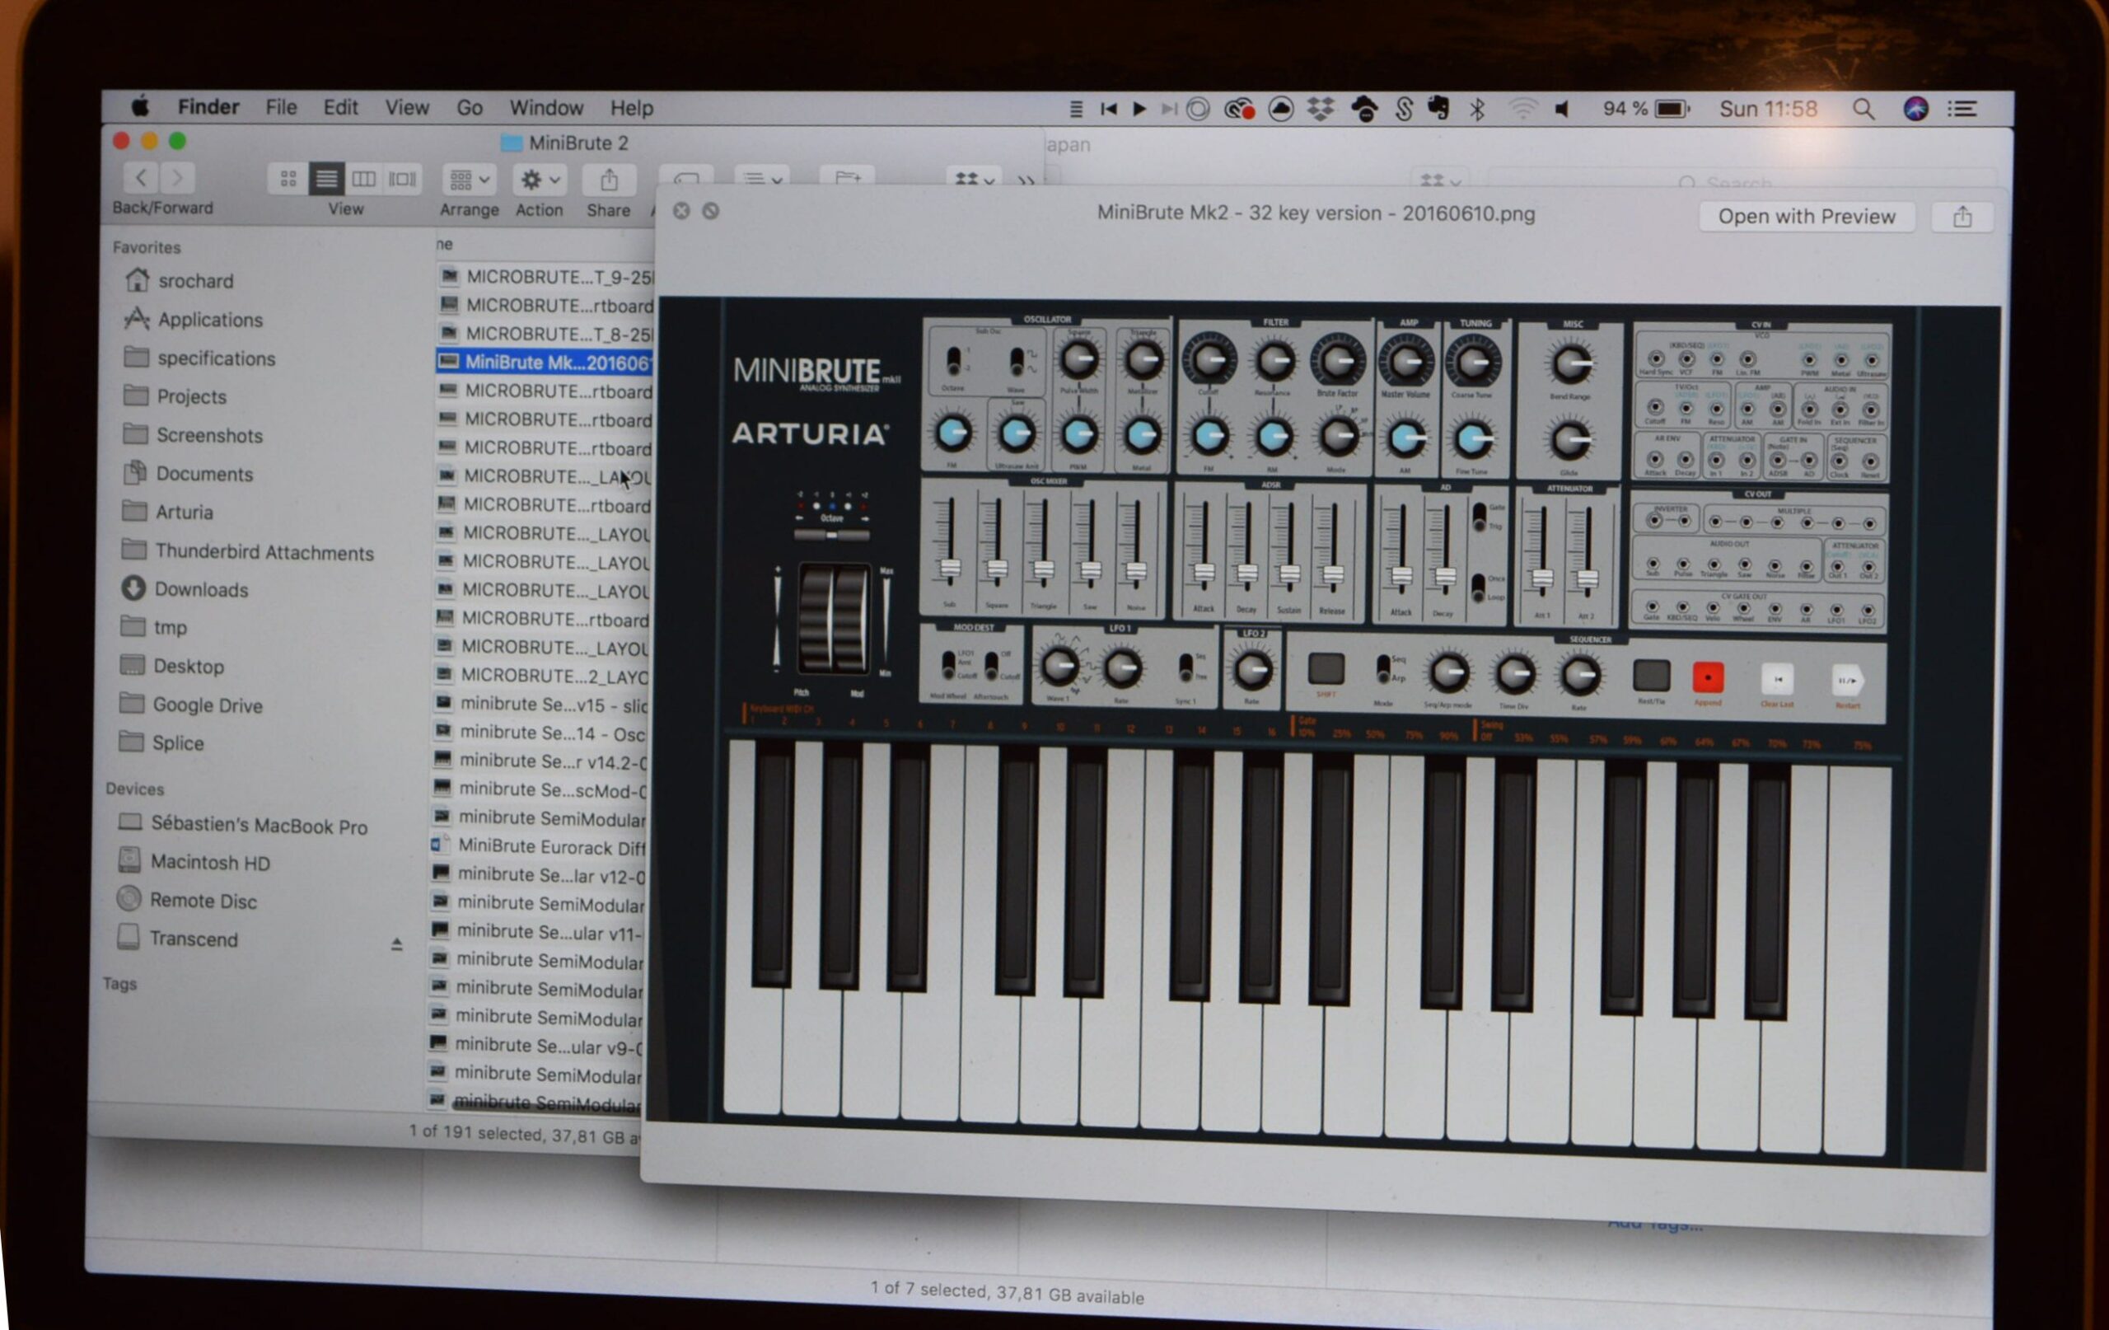Open the Creative Cloud menu bar icon
Screen dimensions: 2109x1330
click(1239, 110)
